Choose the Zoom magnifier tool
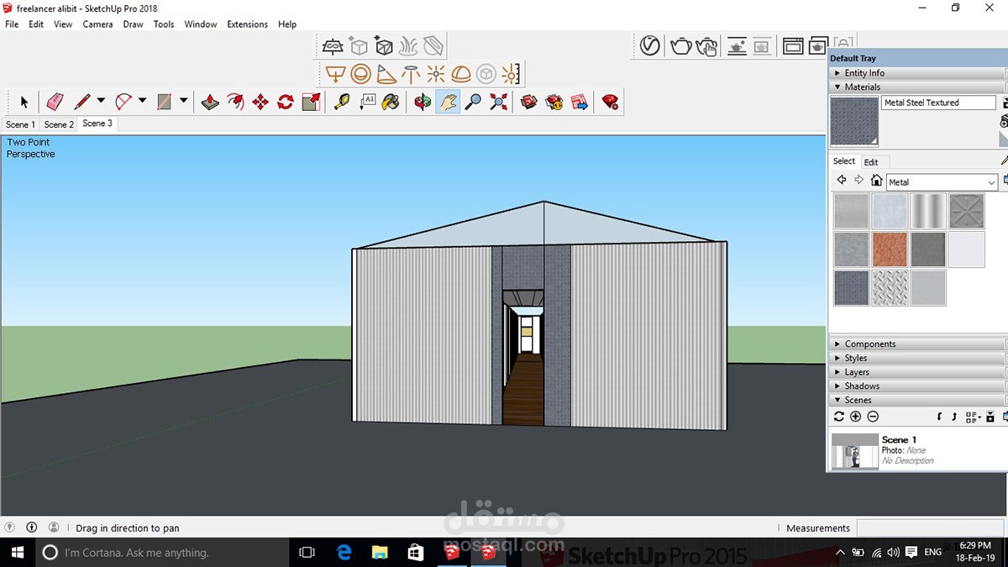The width and height of the screenshot is (1008, 567). 473,102
